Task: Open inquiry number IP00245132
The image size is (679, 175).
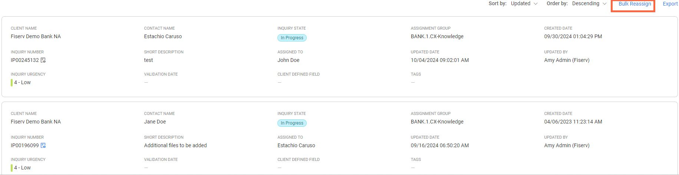Action: (25, 60)
